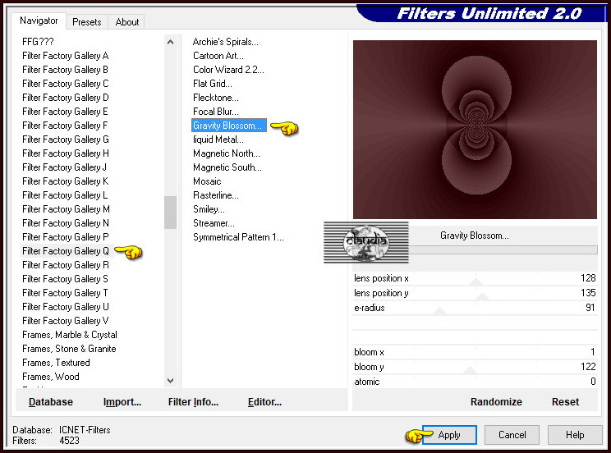Choose the Flecktone... filter

point(215,98)
